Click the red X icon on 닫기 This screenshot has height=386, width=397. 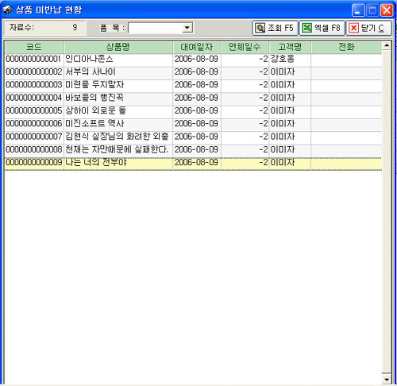pyautogui.click(x=354, y=28)
